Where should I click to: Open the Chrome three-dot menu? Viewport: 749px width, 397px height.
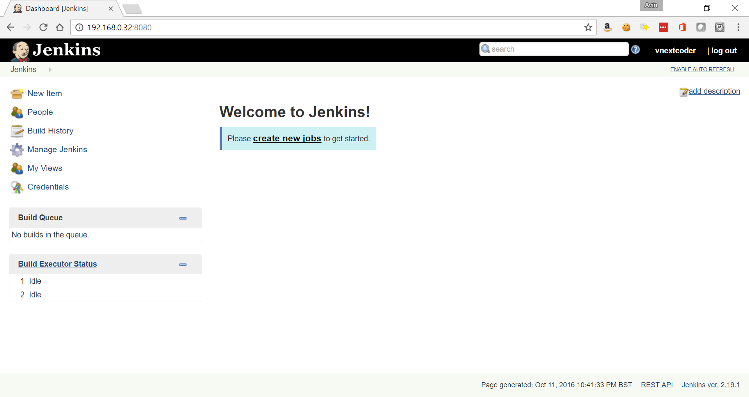[x=738, y=27]
